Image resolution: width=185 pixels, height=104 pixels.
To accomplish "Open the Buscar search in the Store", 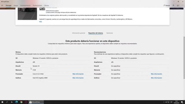I will [166, 5].
